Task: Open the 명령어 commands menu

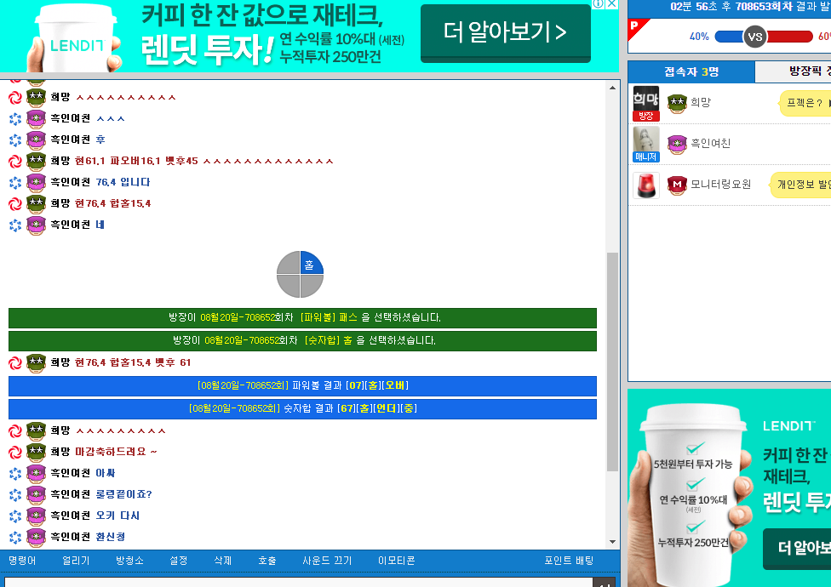Action: tap(22, 561)
